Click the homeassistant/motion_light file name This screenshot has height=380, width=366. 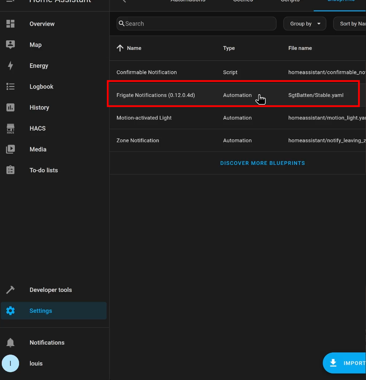point(327,118)
